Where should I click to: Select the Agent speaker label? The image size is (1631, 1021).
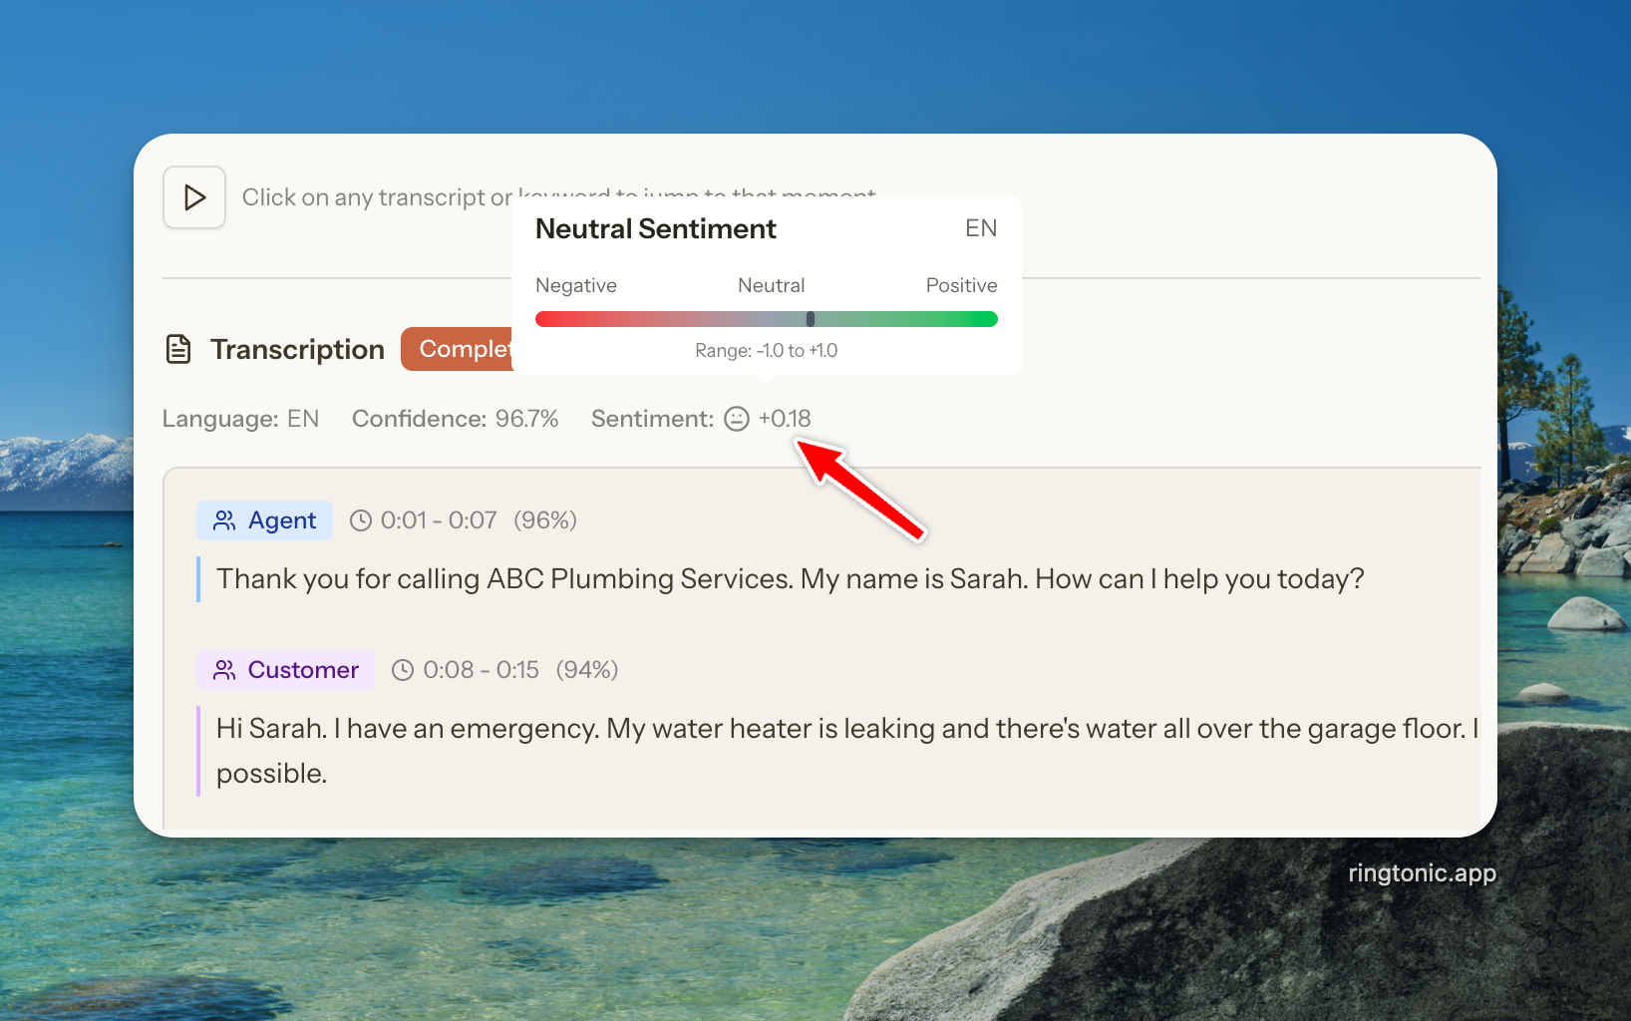[282, 520]
